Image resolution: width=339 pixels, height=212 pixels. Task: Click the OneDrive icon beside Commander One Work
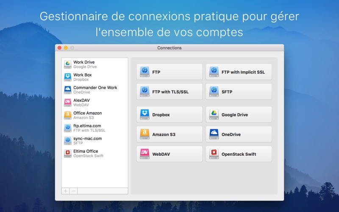coord(68,90)
